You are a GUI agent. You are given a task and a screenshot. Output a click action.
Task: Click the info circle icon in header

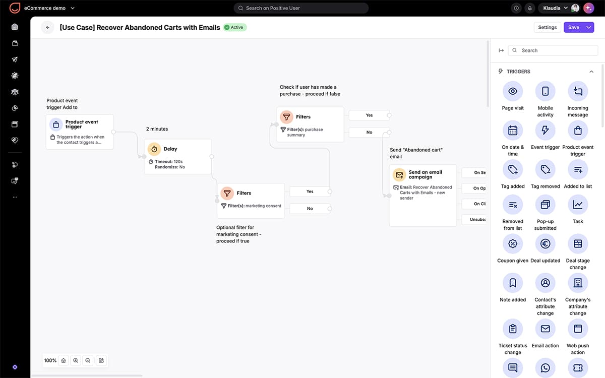[516, 8]
